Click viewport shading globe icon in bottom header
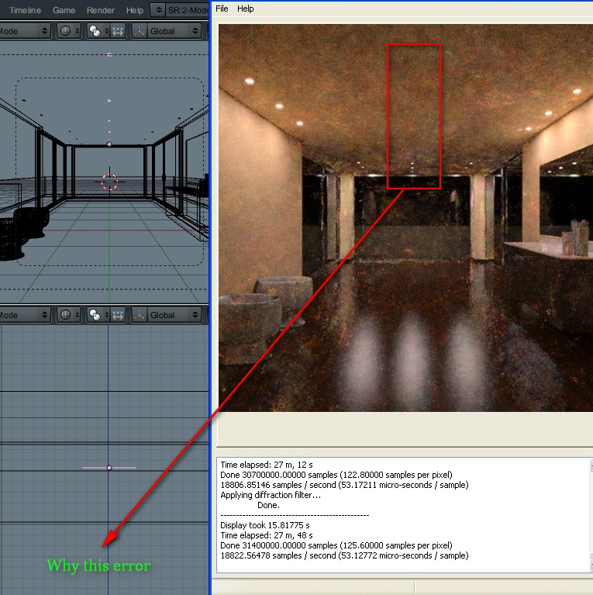The image size is (593, 595). (x=68, y=315)
